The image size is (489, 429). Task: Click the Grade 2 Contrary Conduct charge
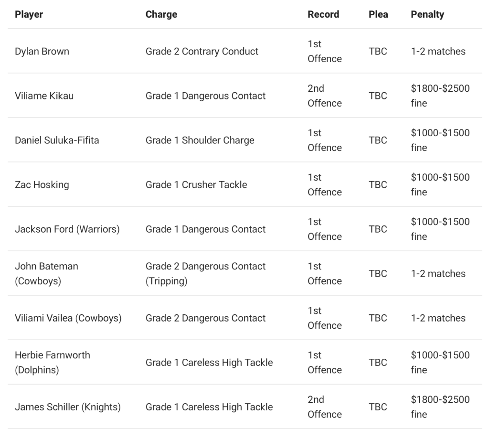coord(202,51)
